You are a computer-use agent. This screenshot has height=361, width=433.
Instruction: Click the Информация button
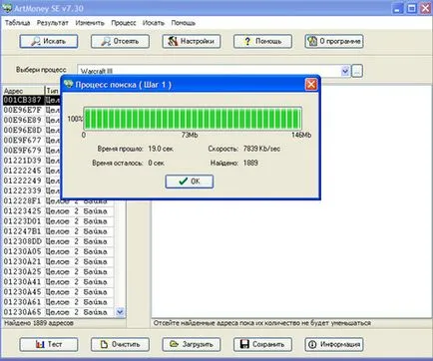[x=334, y=344]
